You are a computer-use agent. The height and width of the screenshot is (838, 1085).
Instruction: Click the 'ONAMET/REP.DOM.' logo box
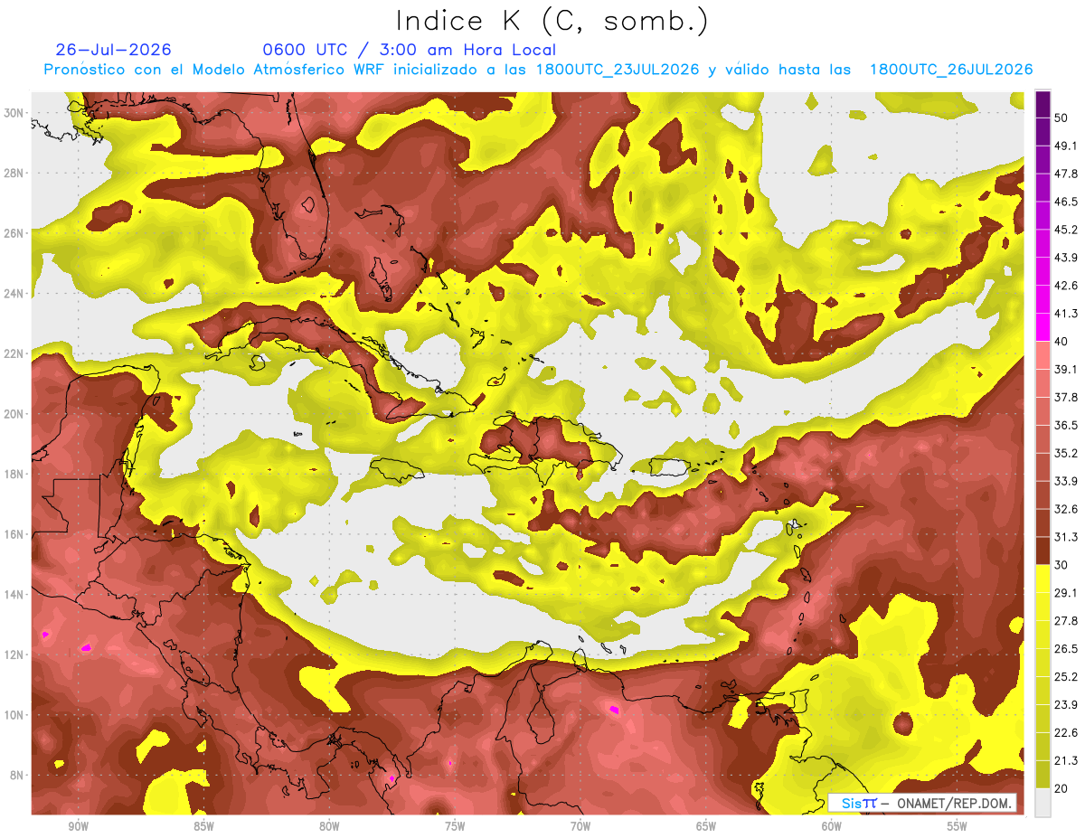tap(922, 803)
